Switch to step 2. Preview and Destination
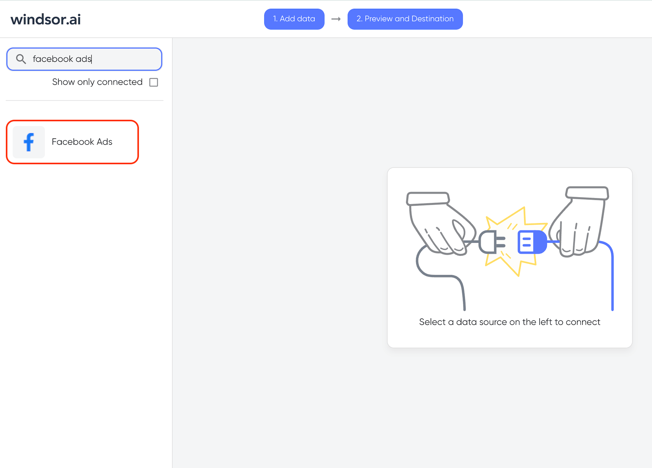Image resolution: width=652 pixels, height=468 pixels. click(405, 19)
